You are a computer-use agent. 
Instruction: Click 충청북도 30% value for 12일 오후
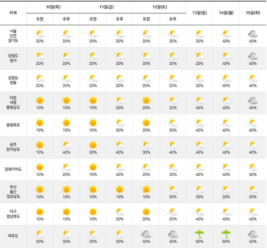[x=173, y=130]
